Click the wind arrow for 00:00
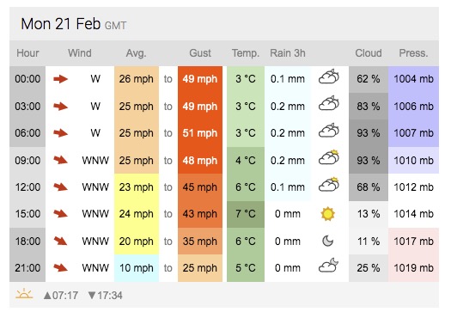451x312 pixels. click(60, 79)
